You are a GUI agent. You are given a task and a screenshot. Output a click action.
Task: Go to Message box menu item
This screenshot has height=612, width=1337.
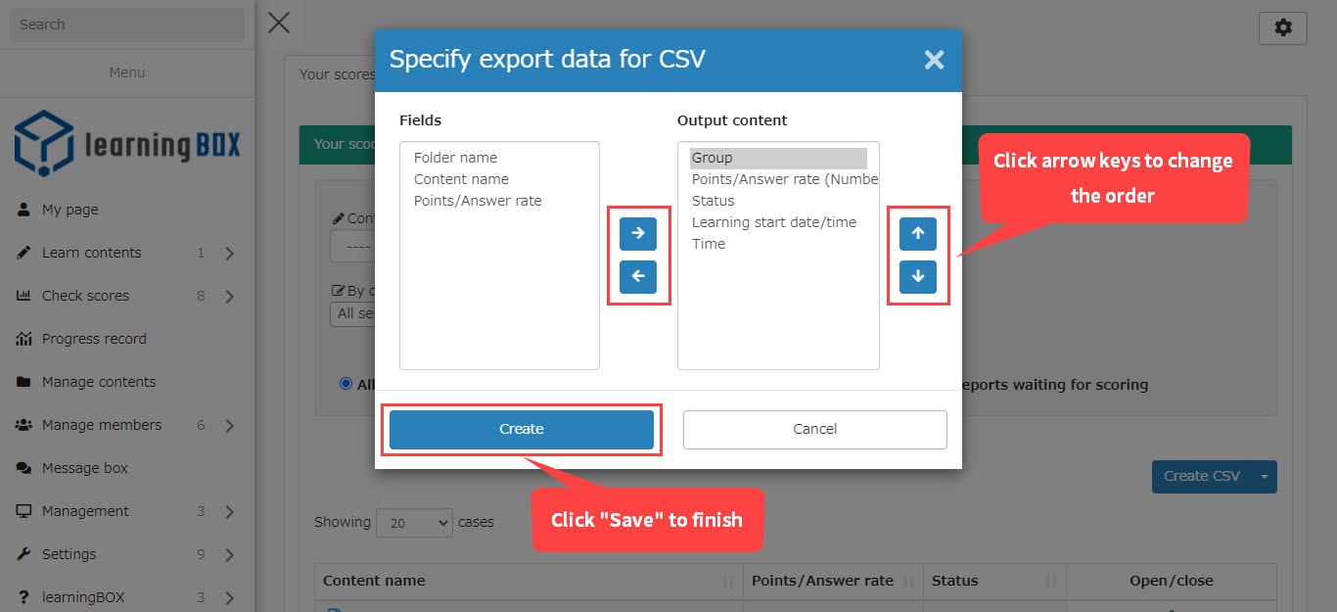pos(85,468)
